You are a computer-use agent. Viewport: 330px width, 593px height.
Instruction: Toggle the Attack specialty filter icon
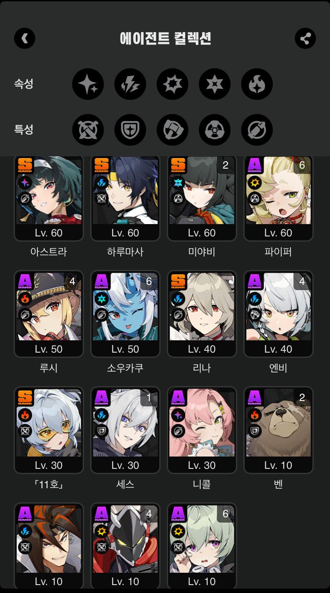(x=88, y=130)
